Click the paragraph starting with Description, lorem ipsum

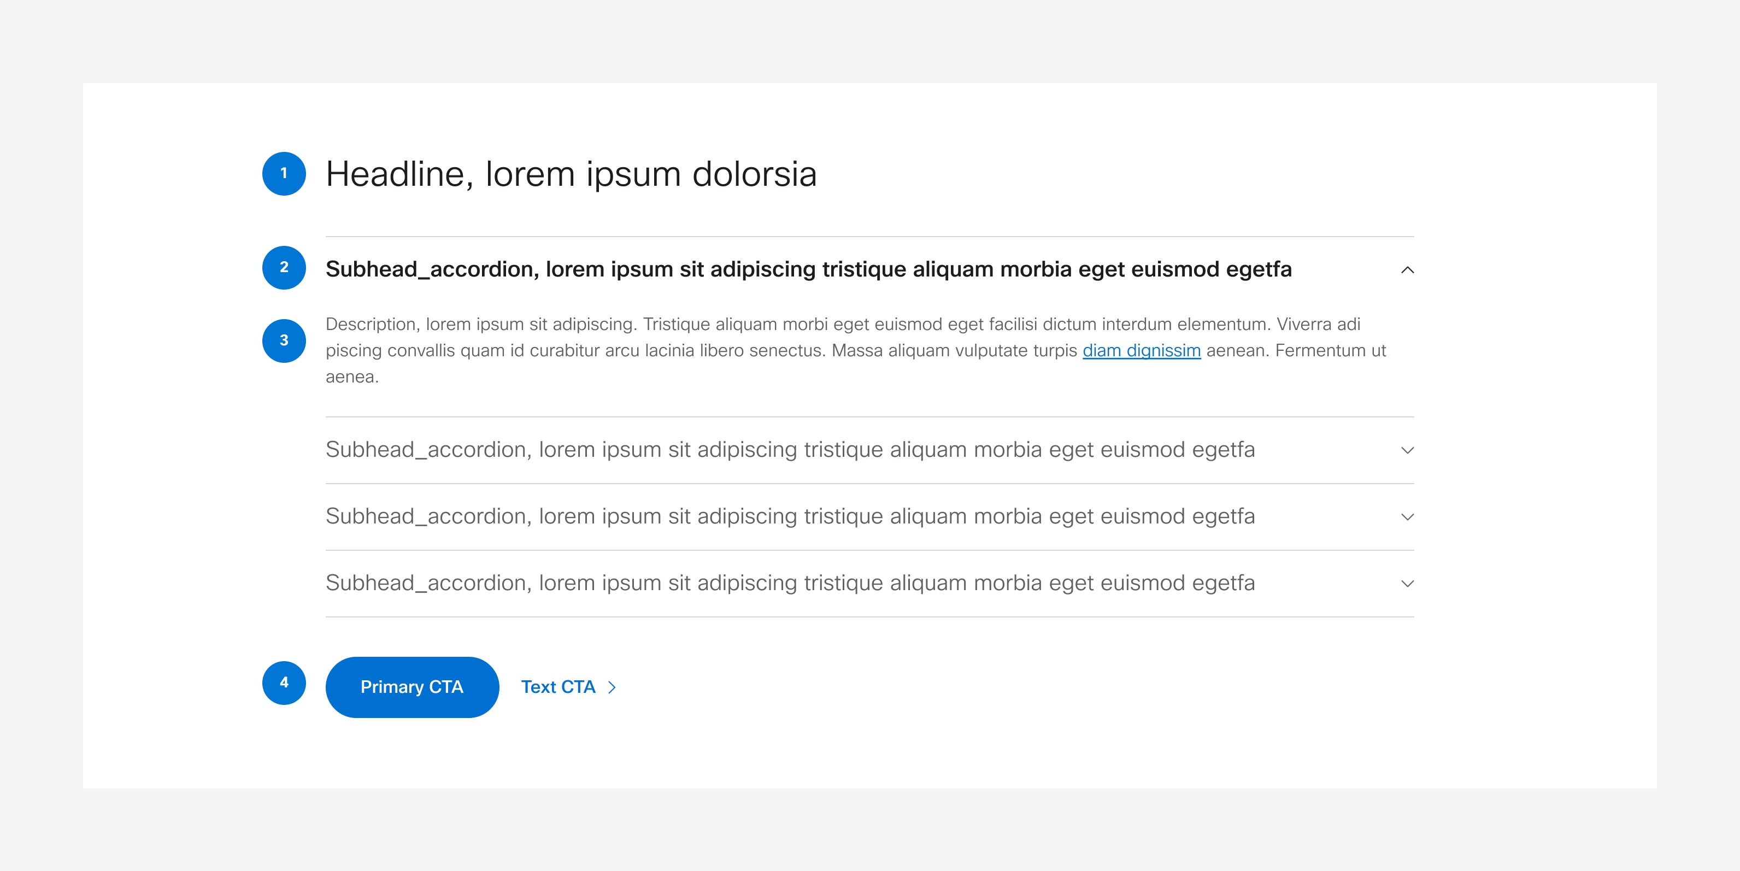coord(856,350)
